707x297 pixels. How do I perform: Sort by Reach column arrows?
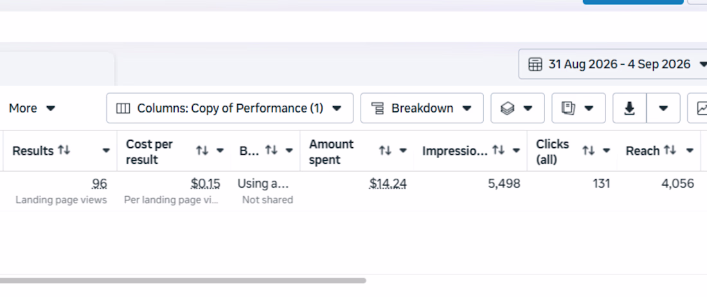click(x=670, y=150)
